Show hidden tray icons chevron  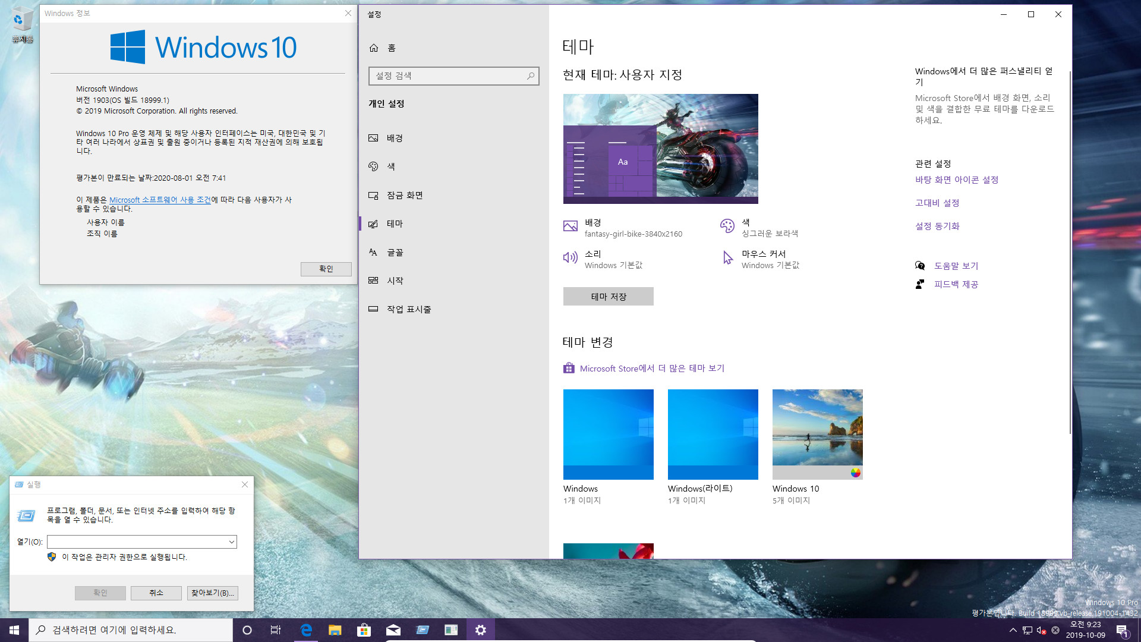click(x=1013, y=630)
